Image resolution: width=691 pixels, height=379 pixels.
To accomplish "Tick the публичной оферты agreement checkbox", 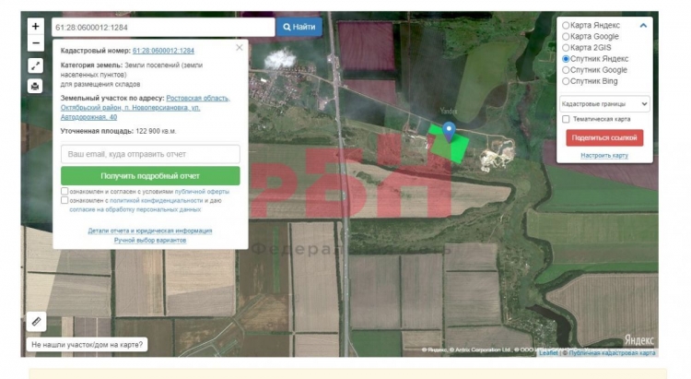I will (x=64, y=192).
